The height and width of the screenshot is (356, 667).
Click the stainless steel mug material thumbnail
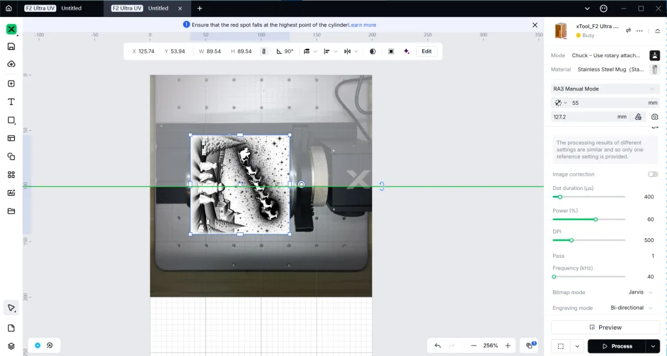pyautogui.click(x=655, y=69)
